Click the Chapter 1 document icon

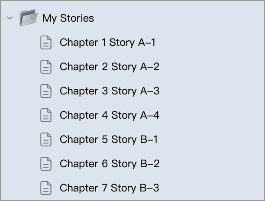pos(45,43)
